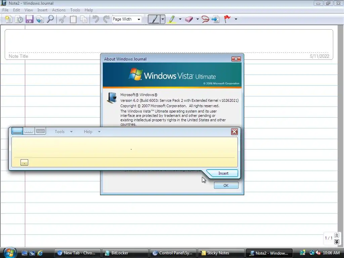Open the View menu

tap(29, 10)
